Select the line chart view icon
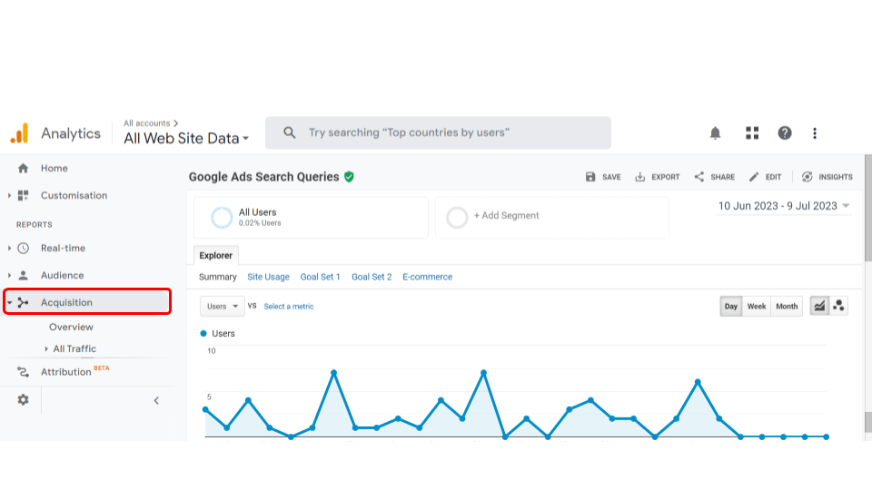 (x=819, y=306)
